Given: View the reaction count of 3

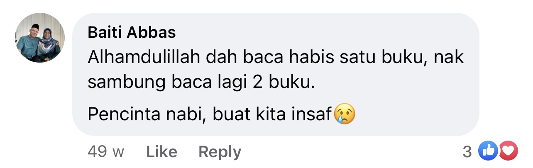Looking at the screenshot, I should pyautogui.click(x=467, y=153).
